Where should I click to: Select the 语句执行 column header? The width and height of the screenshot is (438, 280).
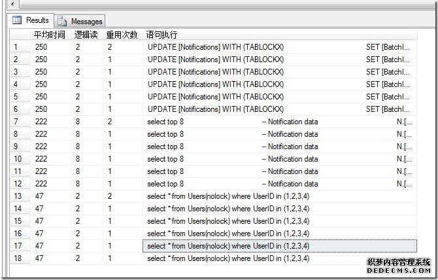pyautogui.click(x=161, y=35)
